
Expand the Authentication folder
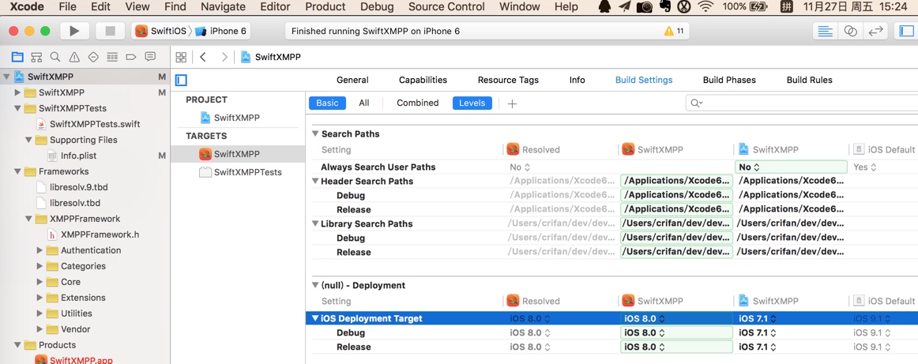[x=40, y=250]
